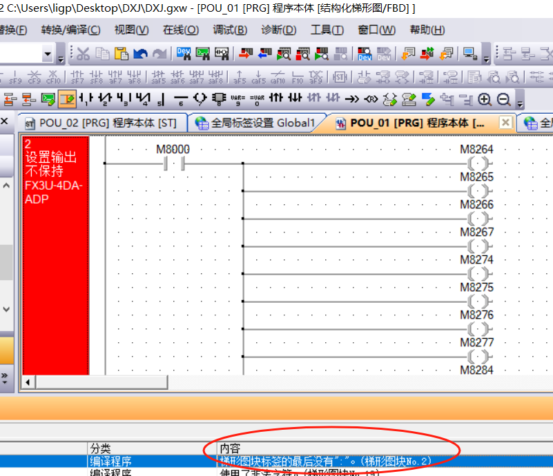The image size is (553, 476).
Task: Click the Zoom In magnifier icon
Action: pos(485,99)
